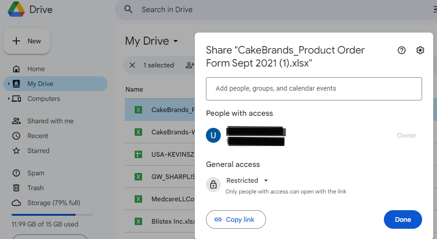Click the Spam warning icon
Viewport: 437px width, 239px height.
16,173
